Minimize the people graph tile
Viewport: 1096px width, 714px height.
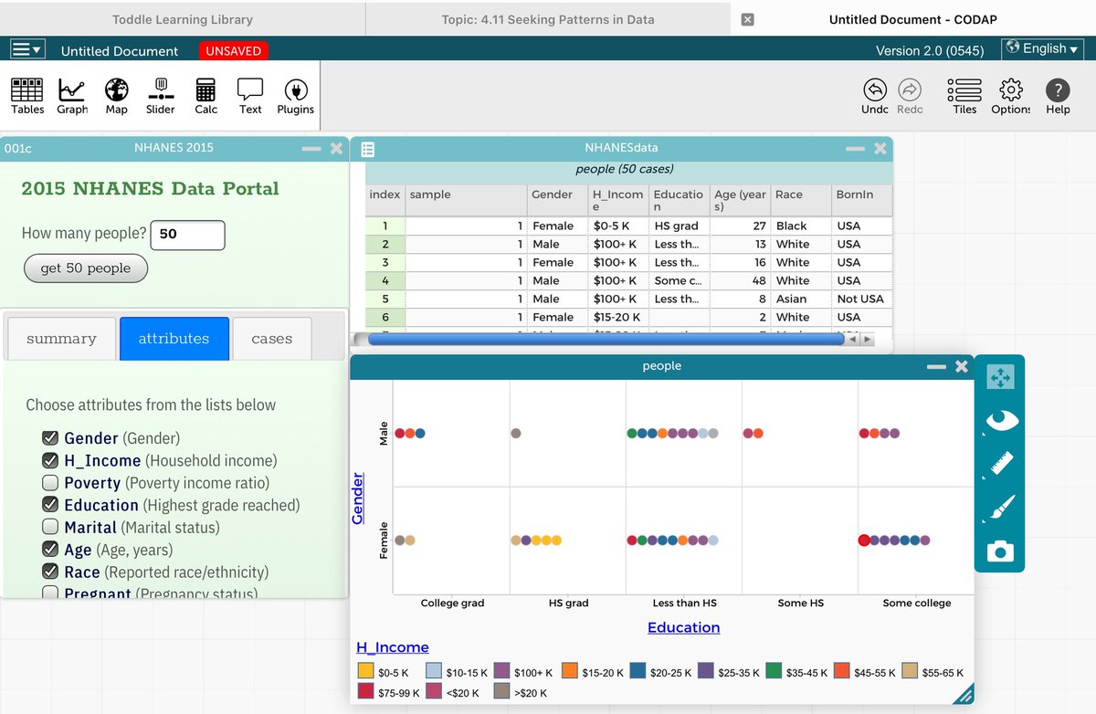coord(936,366)
